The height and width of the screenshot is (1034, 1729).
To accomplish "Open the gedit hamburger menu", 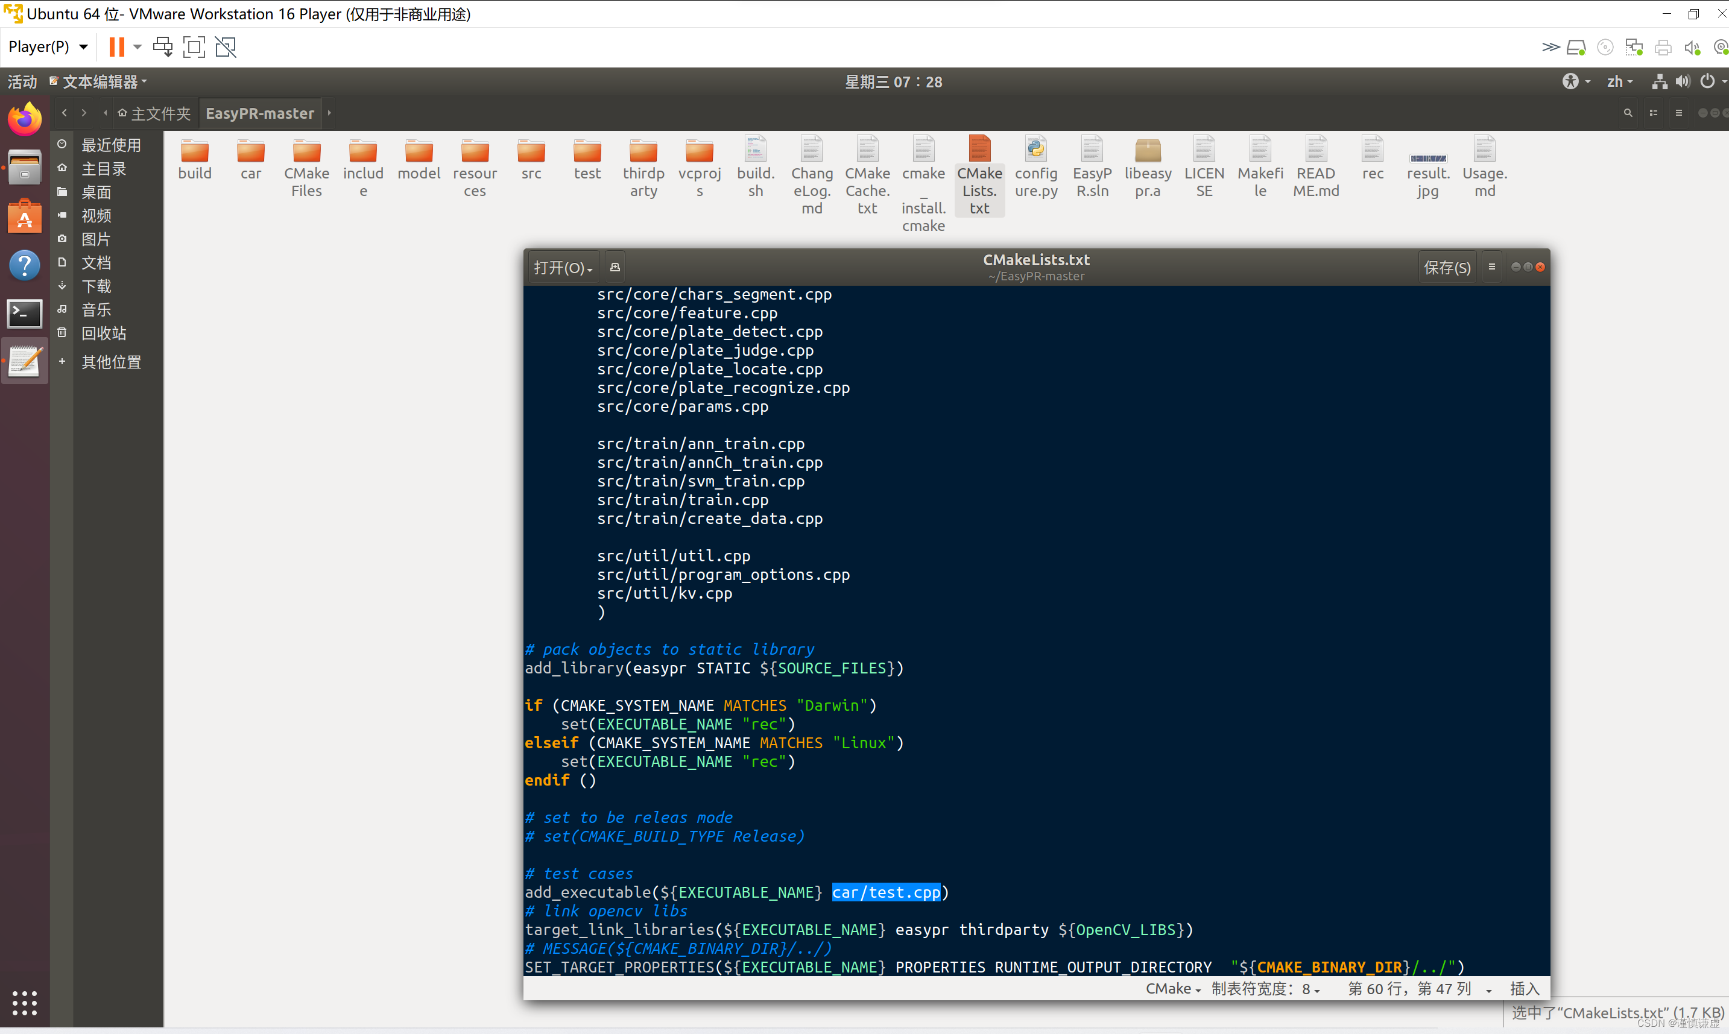I will click(x=1492, y=267).
